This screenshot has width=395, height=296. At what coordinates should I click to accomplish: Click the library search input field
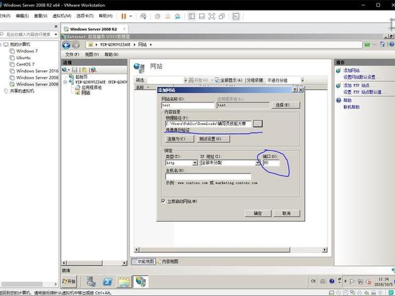28,34
